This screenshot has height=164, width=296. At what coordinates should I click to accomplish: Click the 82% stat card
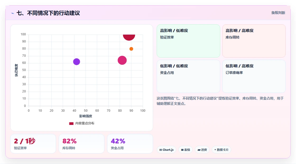pyautogui.click(x=82, y=144)
